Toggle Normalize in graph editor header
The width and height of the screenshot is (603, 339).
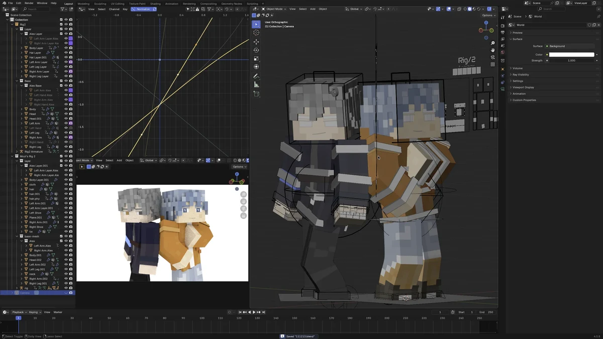[x=141, y=9]
